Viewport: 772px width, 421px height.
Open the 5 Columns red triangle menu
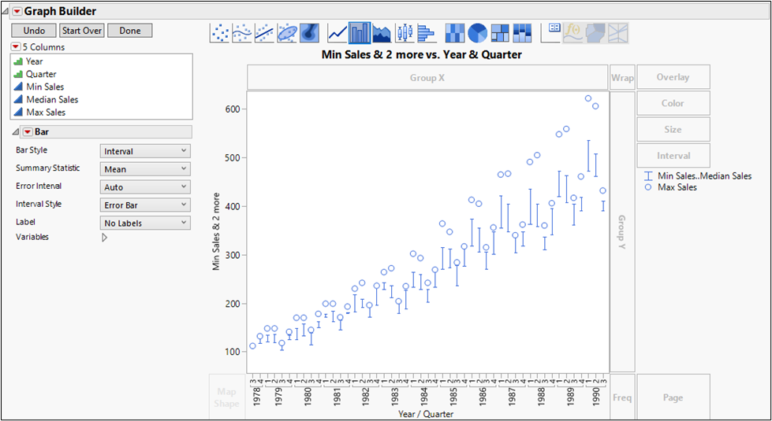point(16,47)
